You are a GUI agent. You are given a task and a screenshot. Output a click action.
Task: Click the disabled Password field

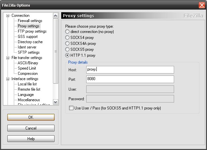click(x=130, y=99)
